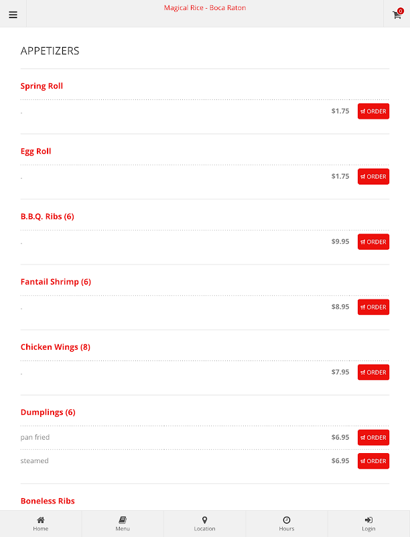This screenshot has width=410, height=537.
Task: Open the shopping cart icon
Action: (x=397, y=15)
